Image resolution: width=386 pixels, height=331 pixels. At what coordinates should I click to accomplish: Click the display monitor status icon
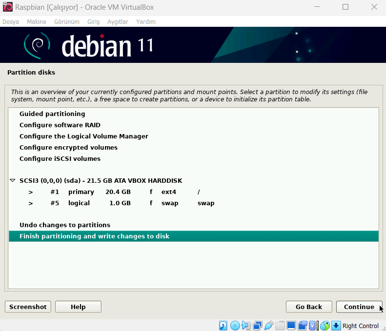291,326
